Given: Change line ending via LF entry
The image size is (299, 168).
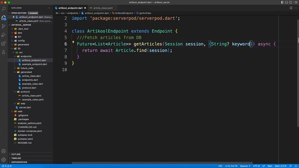Looking at the screenshot, I should coord(263,166).
